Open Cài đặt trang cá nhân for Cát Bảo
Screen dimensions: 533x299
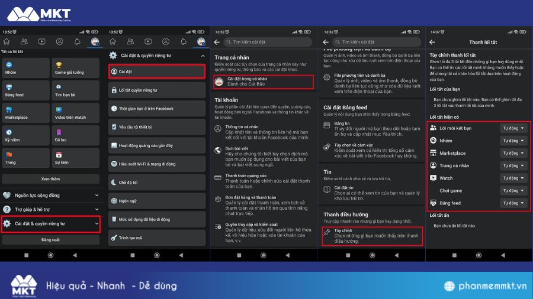pyautogui.click(x=264, y=82)
